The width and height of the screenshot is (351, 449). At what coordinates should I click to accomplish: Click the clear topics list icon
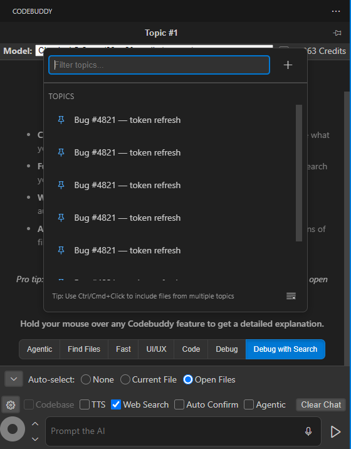tap(291, 296)
